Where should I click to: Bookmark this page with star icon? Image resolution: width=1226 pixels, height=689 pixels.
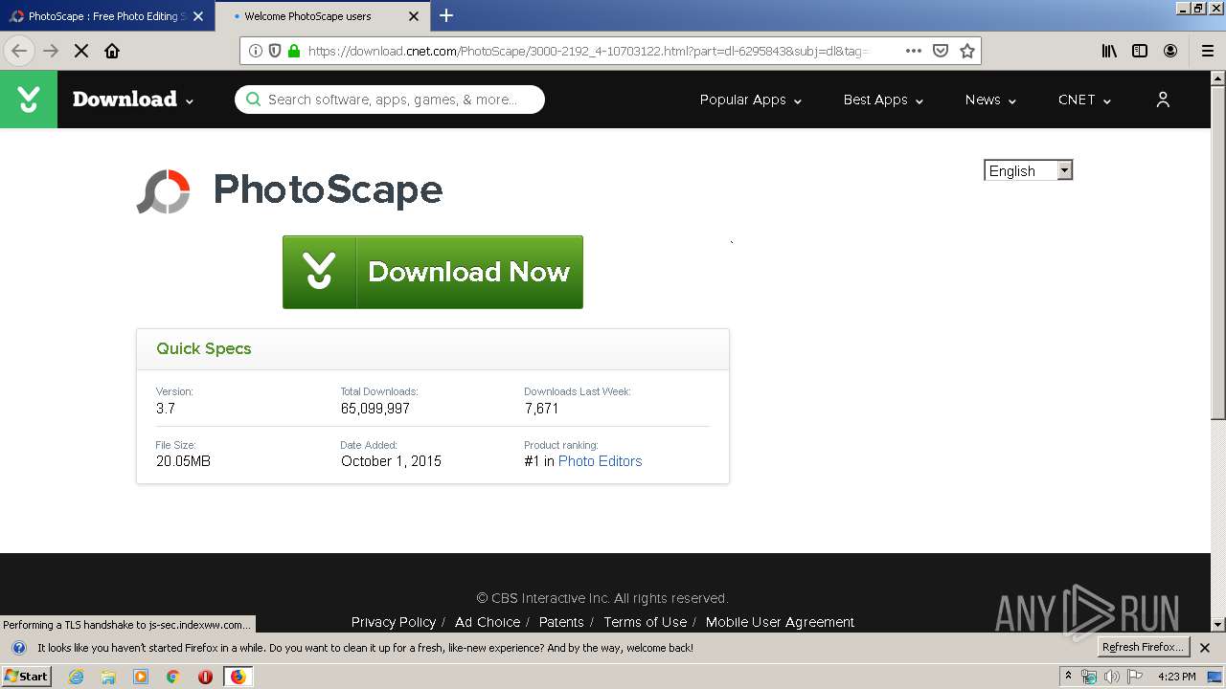[967, 51]
